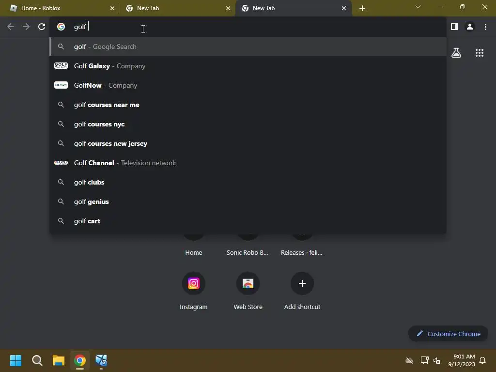Select the golf clubs suggestion
This screenshot has width=496, height=372.
coord(248,182)
